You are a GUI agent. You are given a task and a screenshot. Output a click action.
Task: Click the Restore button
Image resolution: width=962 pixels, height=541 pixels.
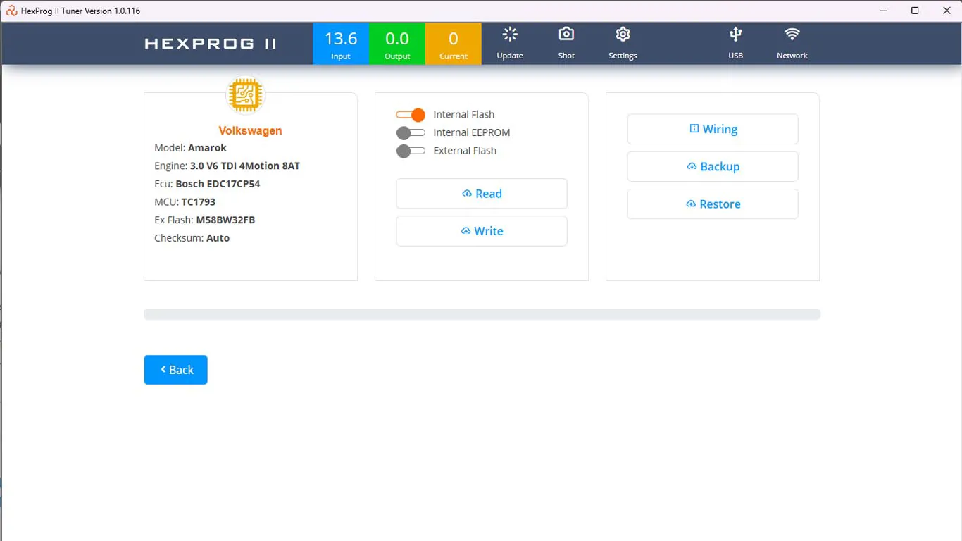point(713,204)
